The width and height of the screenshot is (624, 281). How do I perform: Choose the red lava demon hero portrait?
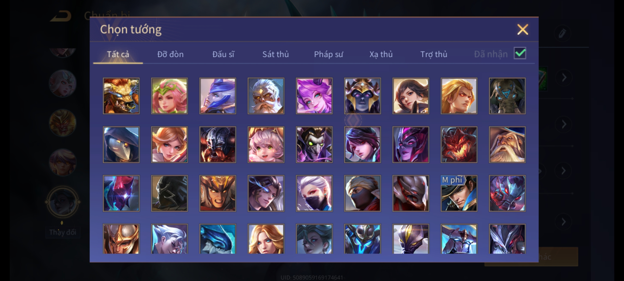coord(459,145)
